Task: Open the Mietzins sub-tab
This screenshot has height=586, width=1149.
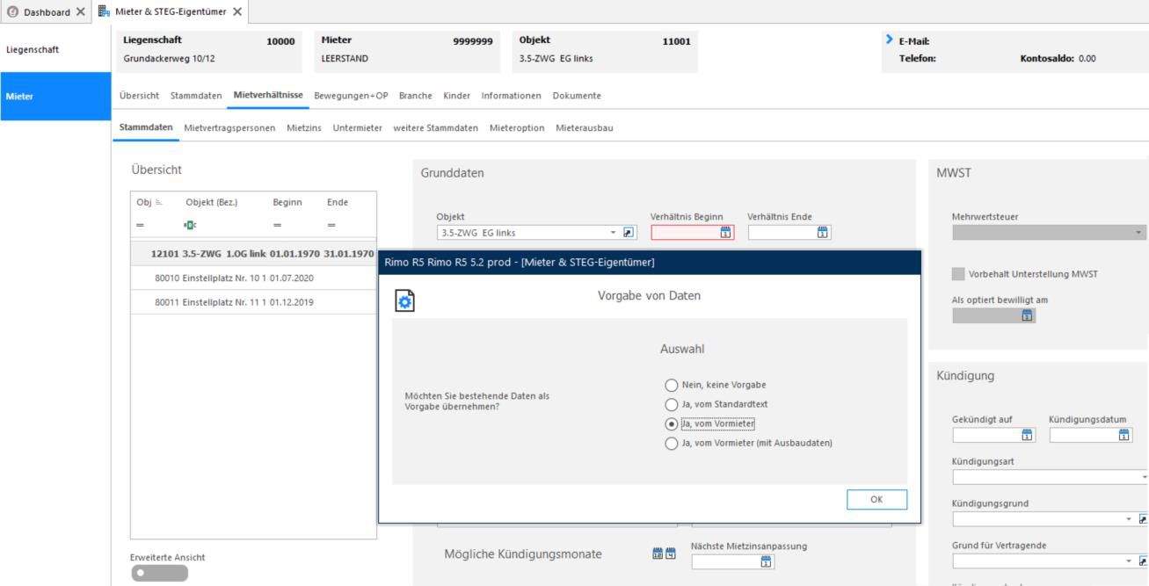Action: pyautogui.click(x=304, y=127)
